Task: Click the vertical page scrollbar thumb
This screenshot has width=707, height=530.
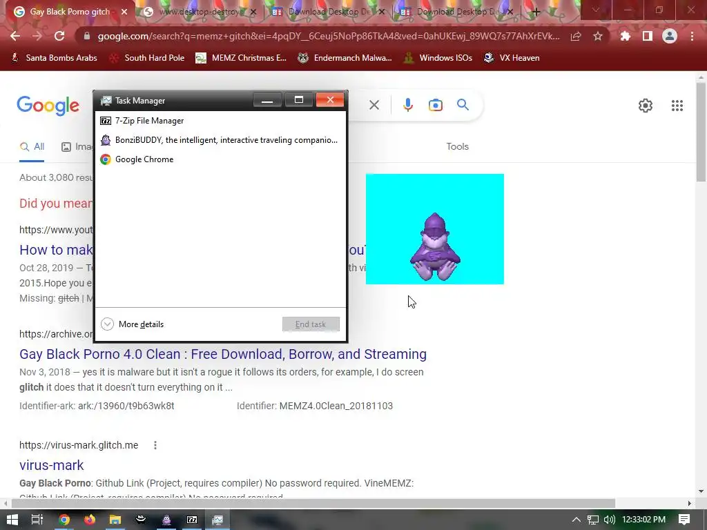Action: tap(701, 132)
